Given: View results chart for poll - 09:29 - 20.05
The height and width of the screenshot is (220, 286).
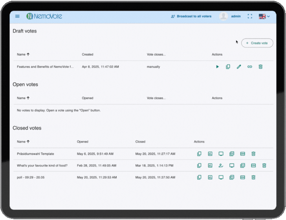Looking at the screenshot, I should tap(210, 177).
